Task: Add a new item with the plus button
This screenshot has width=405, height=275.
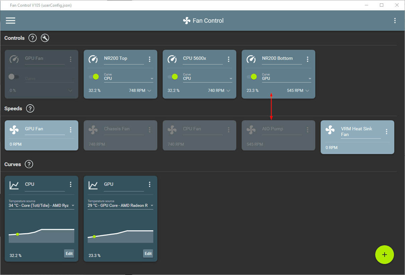Action: (385, 255)
